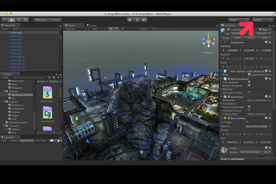Step forward one frame

coord(144,20)
